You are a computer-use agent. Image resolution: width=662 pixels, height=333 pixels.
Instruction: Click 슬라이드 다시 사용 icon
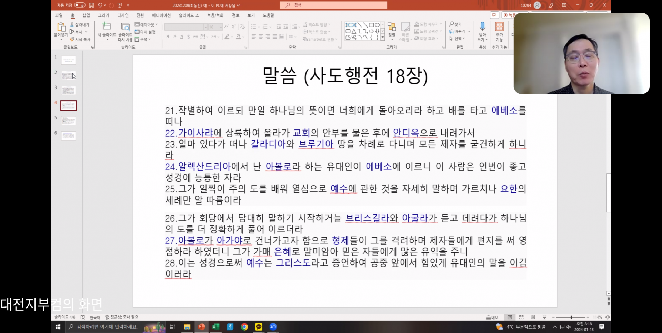125,27
